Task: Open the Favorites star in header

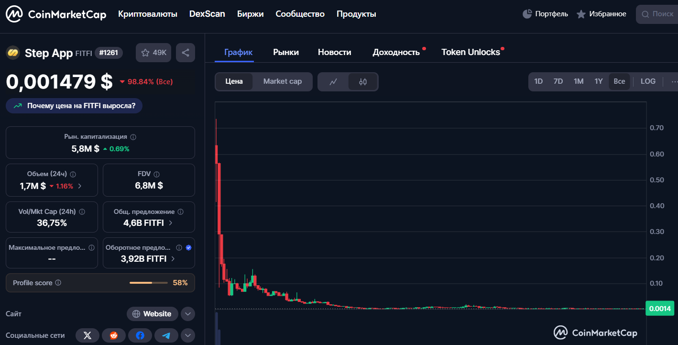Action: tap(581, 14)
